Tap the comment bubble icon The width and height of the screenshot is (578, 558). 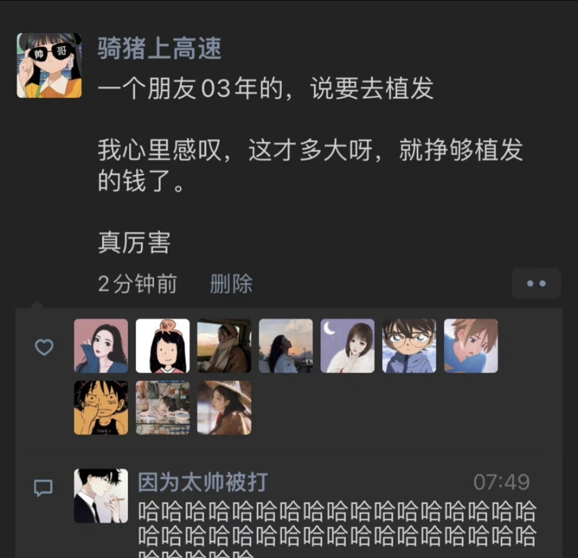tap(43, 488)
